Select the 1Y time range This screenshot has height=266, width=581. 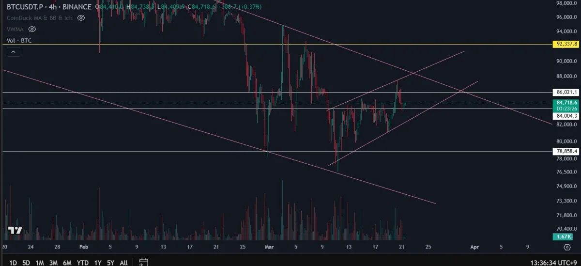coord(97,263)
